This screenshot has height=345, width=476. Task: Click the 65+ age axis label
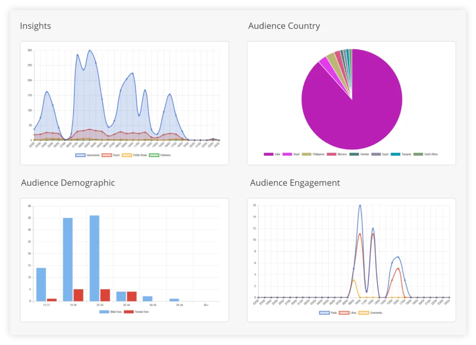(206, 305)
